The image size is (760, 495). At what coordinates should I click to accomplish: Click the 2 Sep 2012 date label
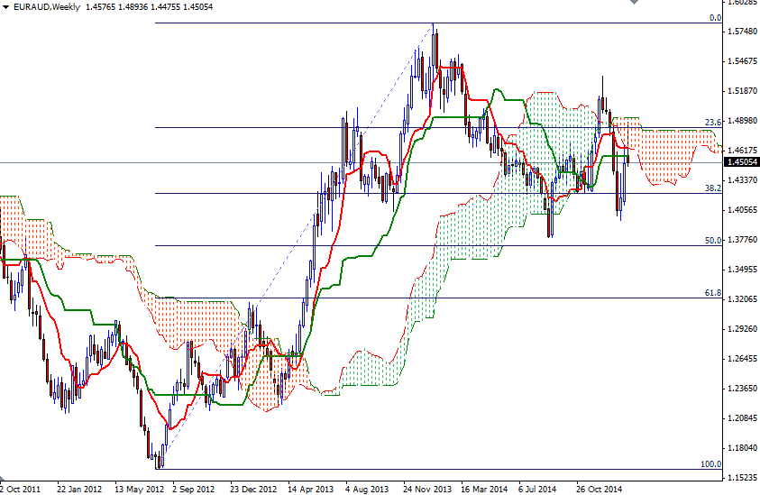pyautogui.click(x=194, y=489)
